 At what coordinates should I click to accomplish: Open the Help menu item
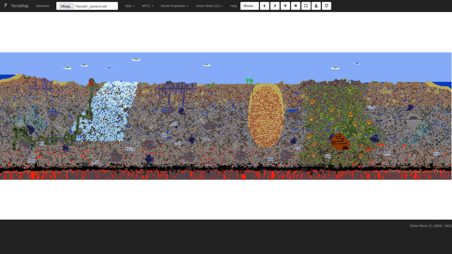pyautogui.click(x=233, y=6)
